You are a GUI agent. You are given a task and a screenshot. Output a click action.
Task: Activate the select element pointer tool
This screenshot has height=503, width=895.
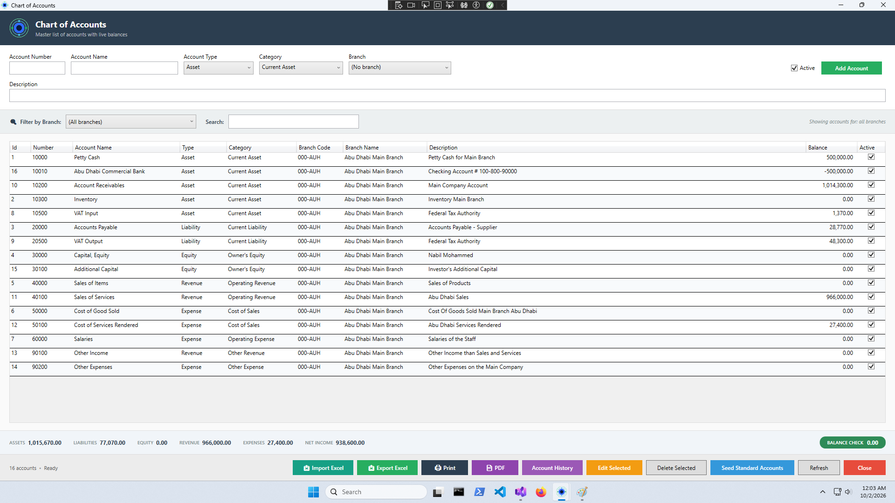pos(425,5)
